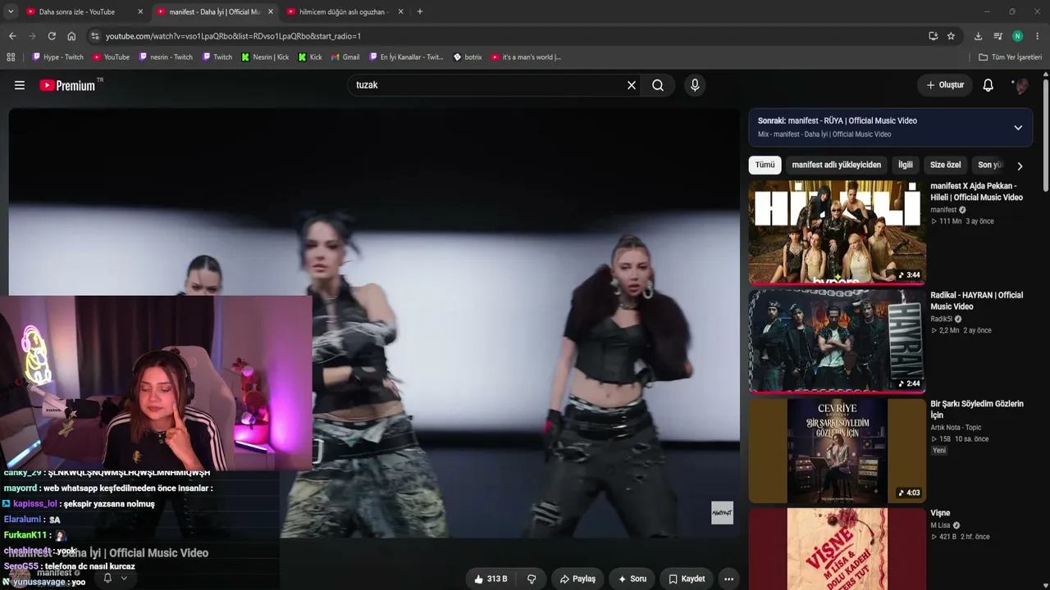Reload the current page
This screenshot has width=1050, height=590.
[52, 36]
